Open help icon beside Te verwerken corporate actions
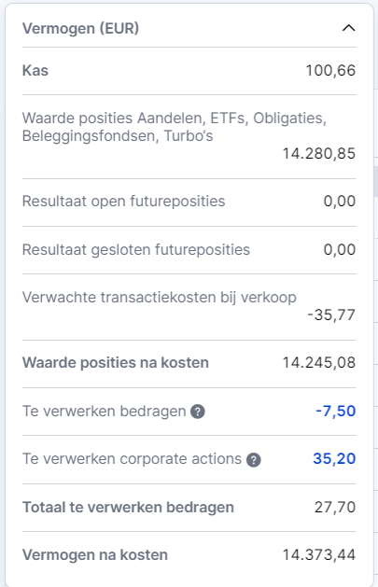This screenshot has height=587, width=378. point(253,460)
